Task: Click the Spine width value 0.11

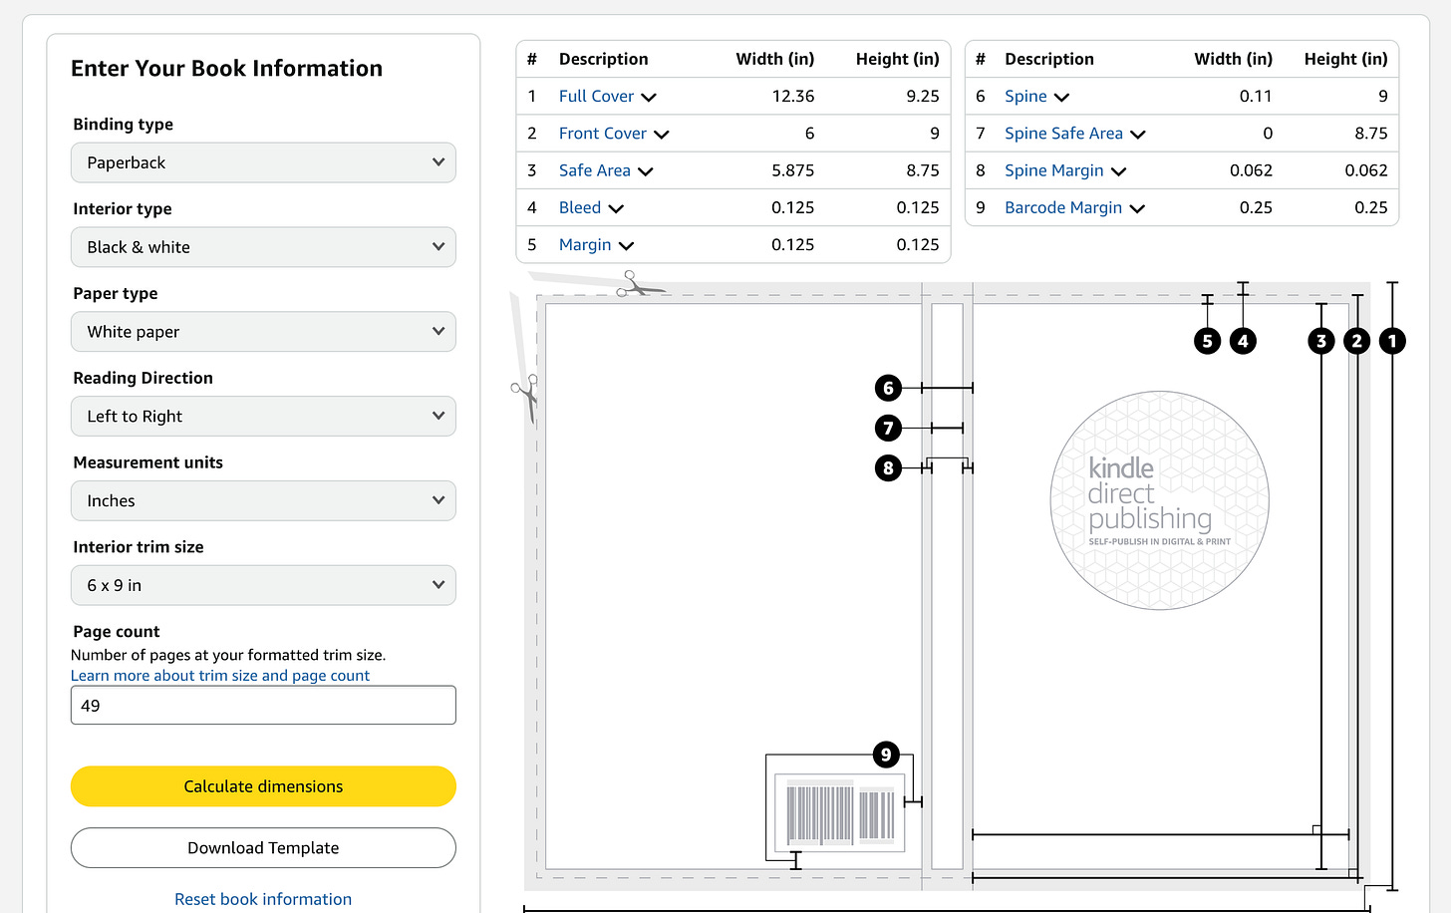Action: [1256, 97]
